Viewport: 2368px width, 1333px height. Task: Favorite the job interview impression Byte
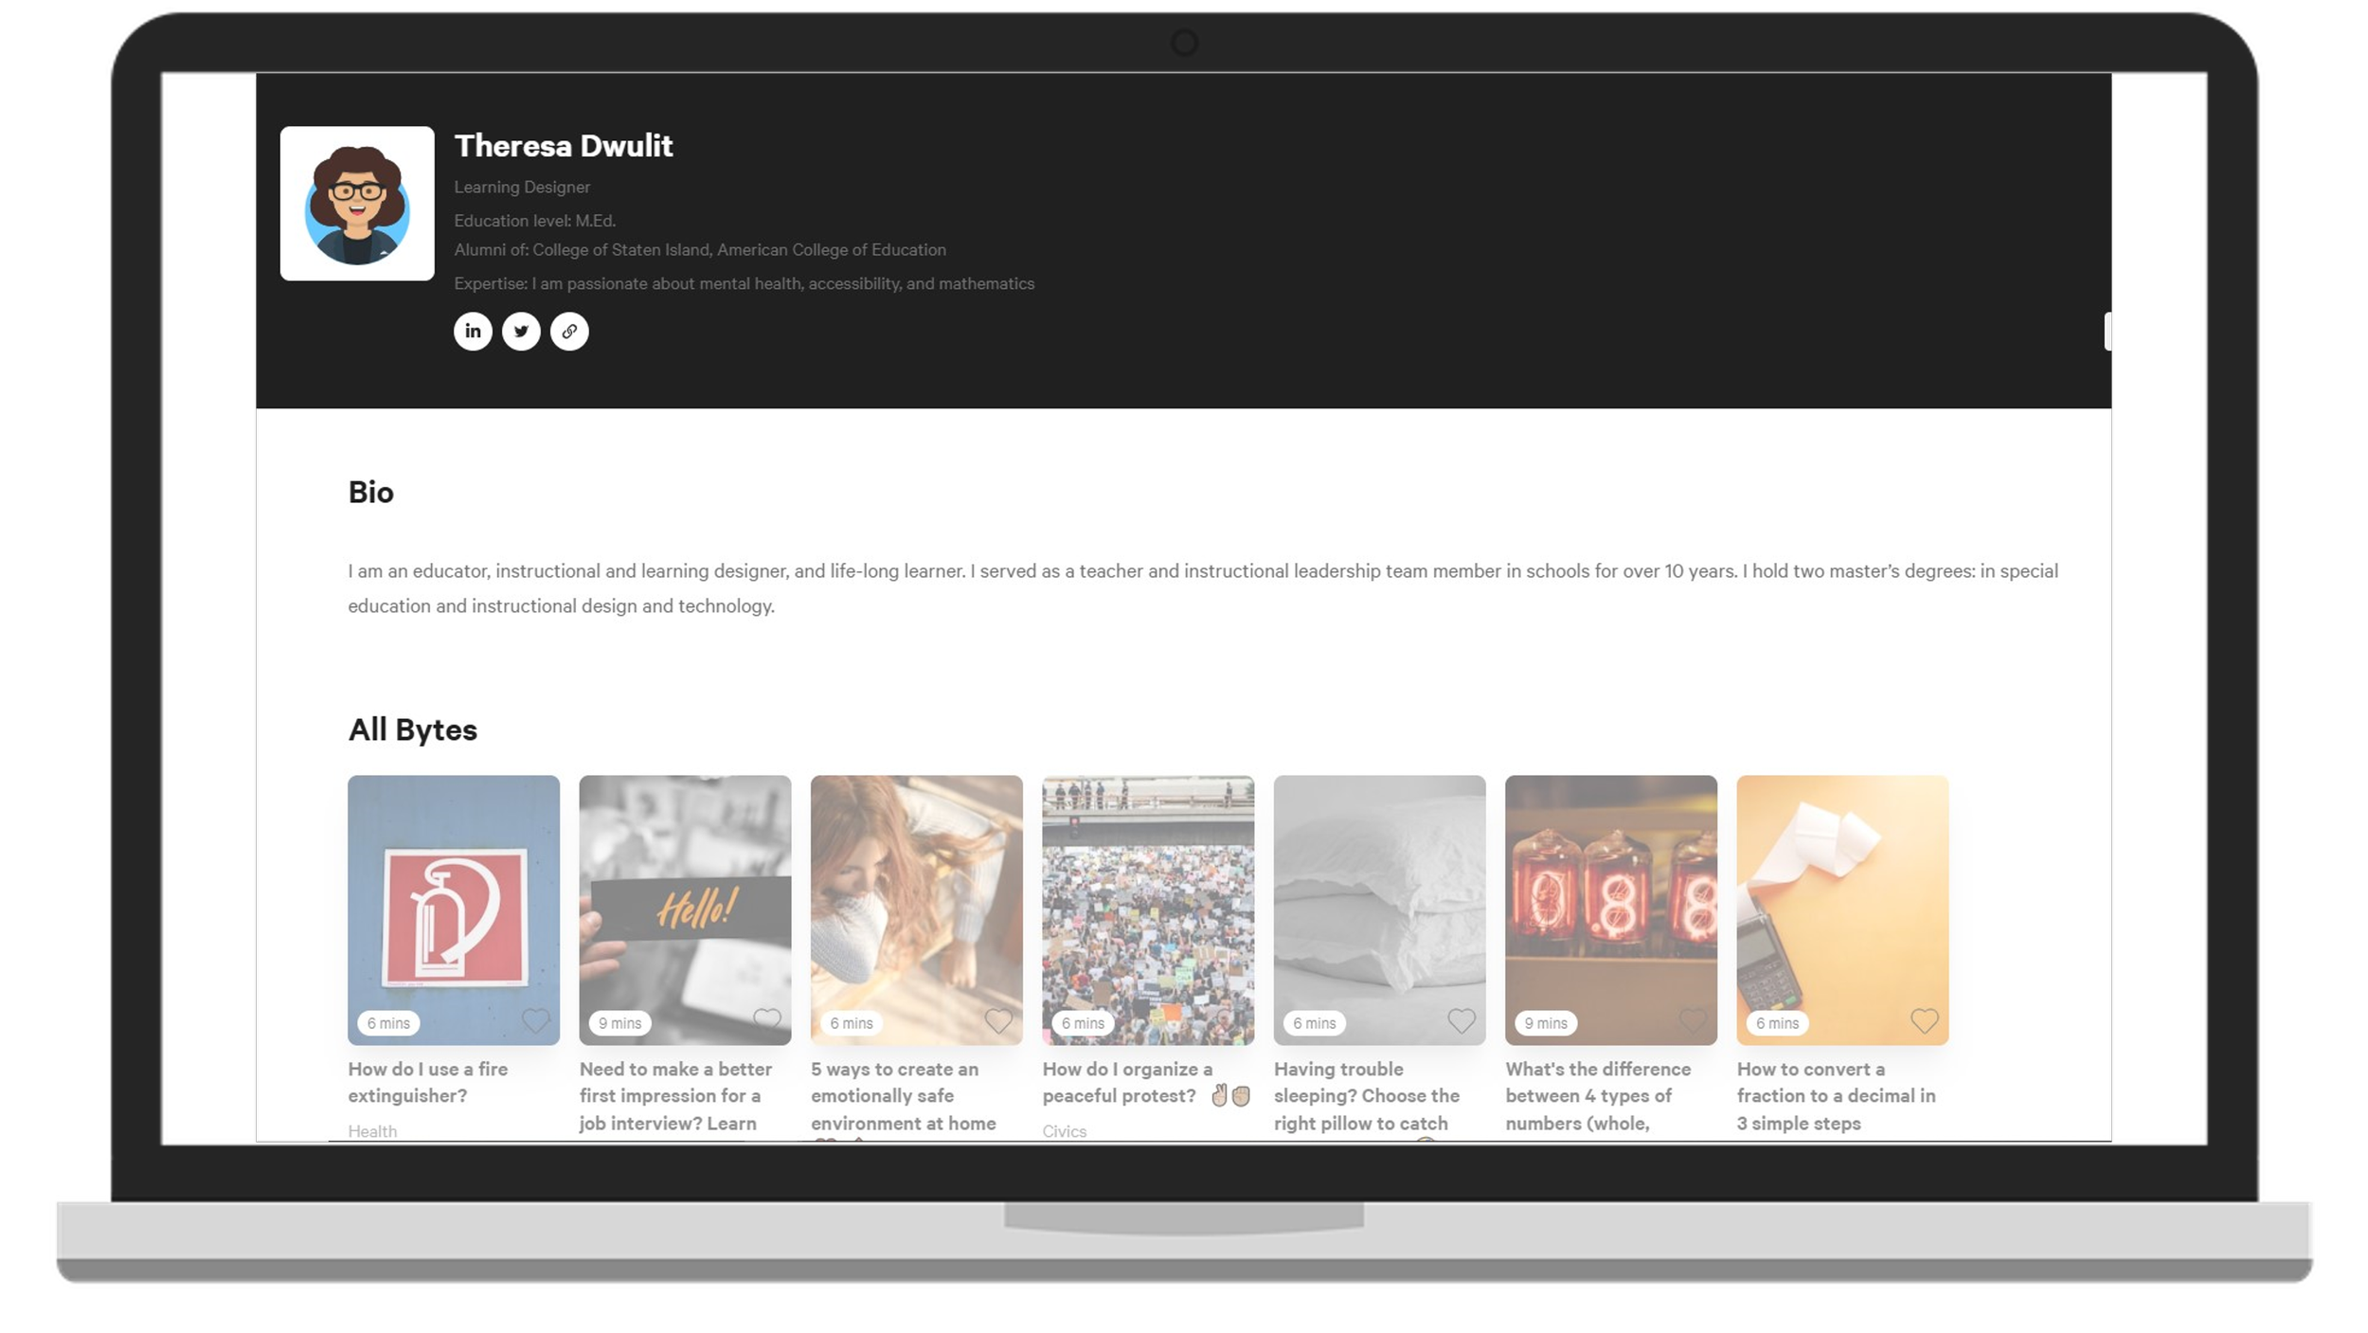click(x=767, y=1020)
